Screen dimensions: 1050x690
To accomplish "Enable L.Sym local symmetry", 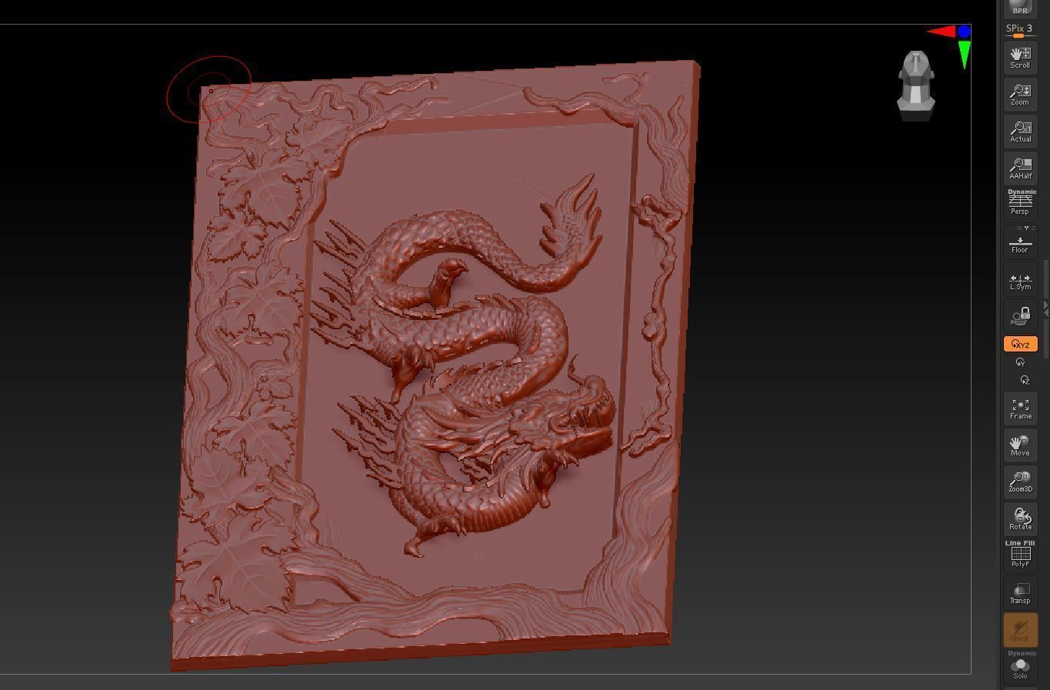I will (x=1020, y=278).
